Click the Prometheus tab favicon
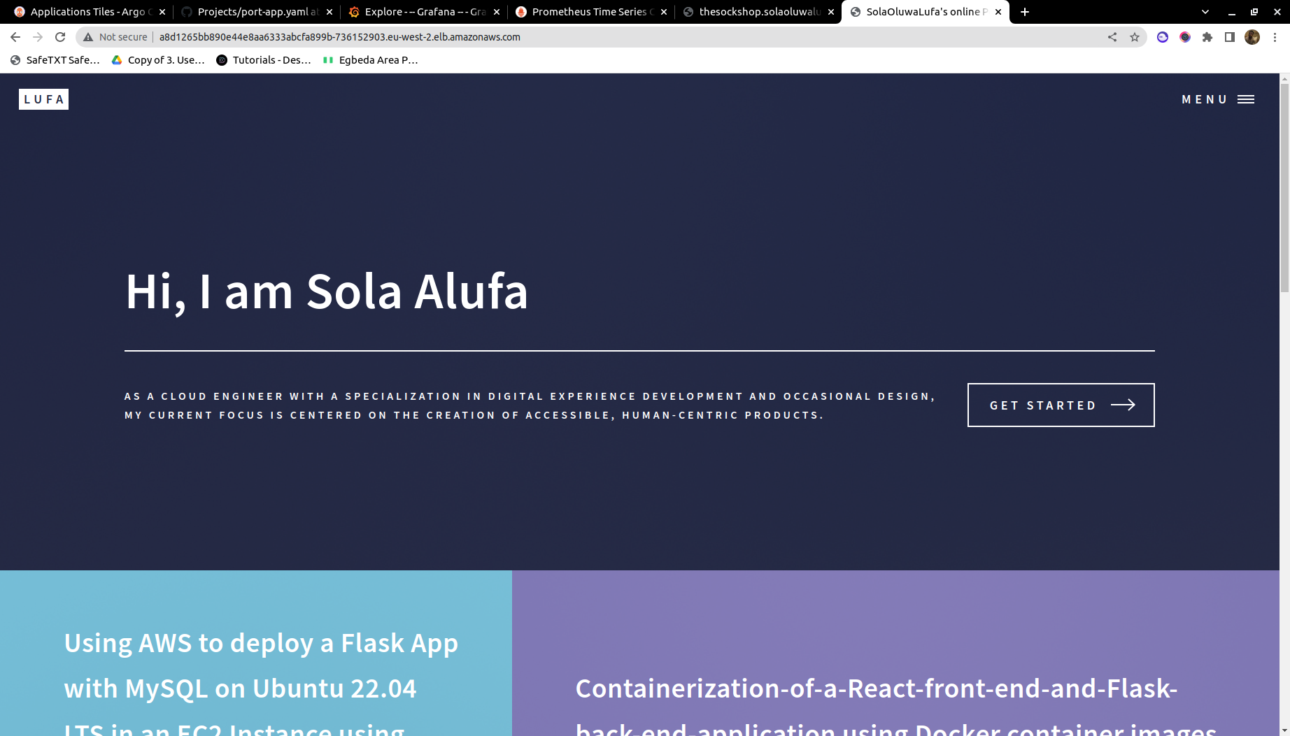The image size is (1290, 736). [x=521, y=12]
